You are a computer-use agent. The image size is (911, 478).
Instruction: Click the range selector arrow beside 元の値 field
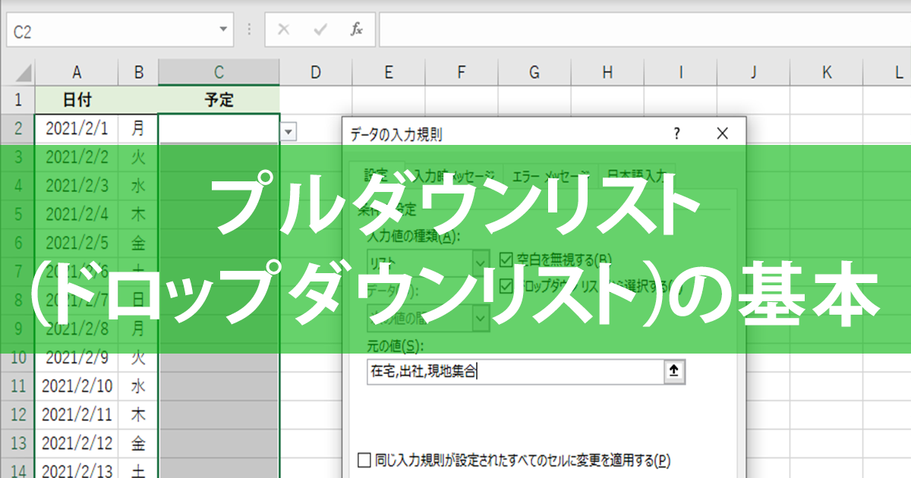[x=675, y=371]
